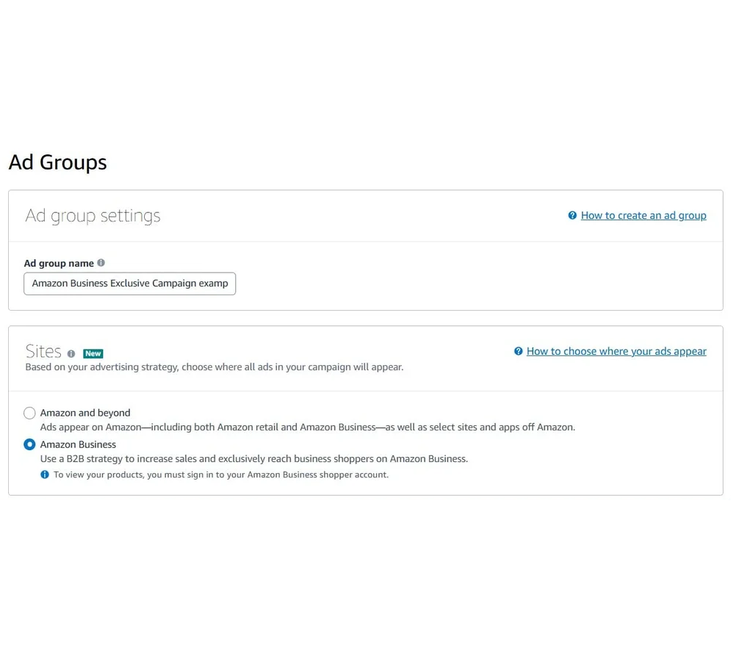Click the 'To view your products' sign-in notice text

[x=220, y=474]
